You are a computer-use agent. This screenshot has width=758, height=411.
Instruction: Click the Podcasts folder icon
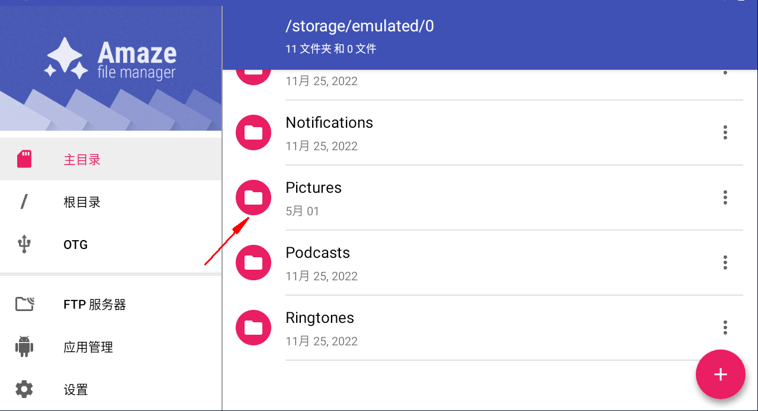pyautogui.click(x=253, y=263)
